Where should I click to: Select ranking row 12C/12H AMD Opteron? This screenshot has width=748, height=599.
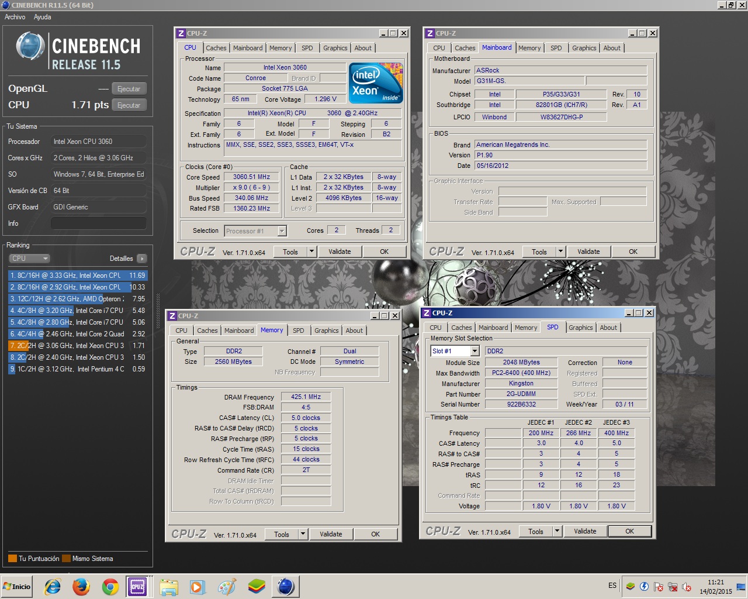click(x=78, y=299)
